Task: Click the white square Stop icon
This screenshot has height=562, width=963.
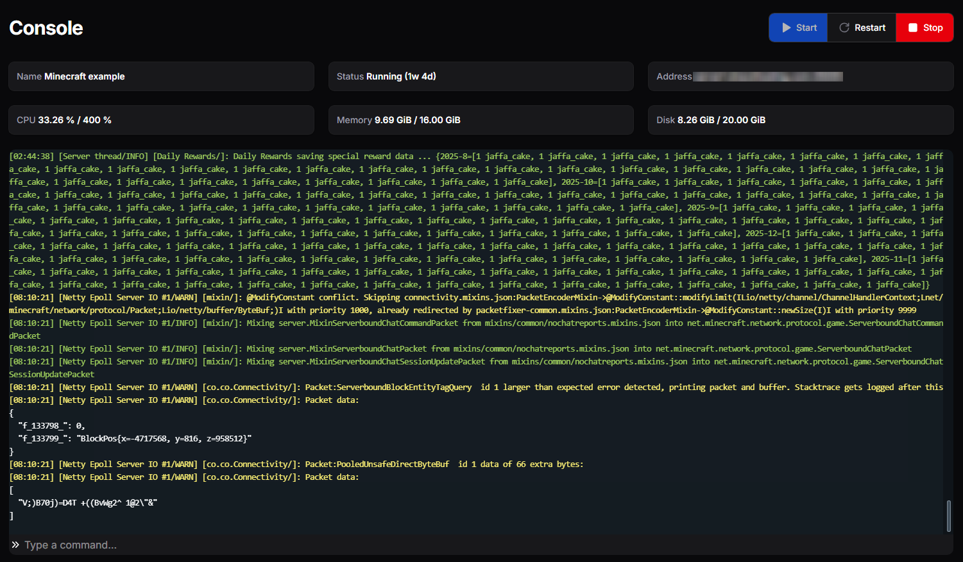Action: 913,28
